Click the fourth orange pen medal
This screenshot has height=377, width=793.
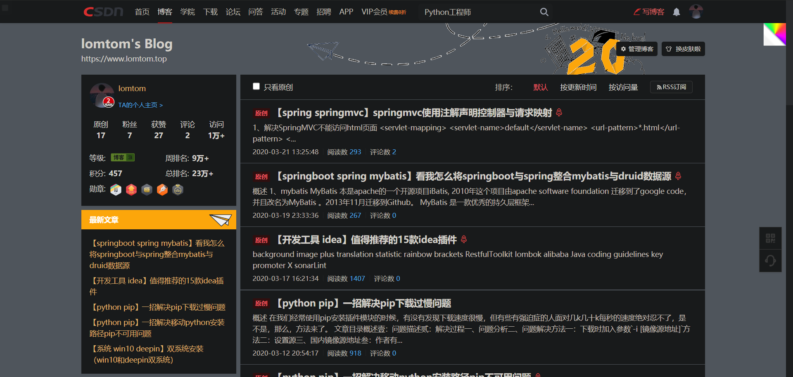click(162, 189)
